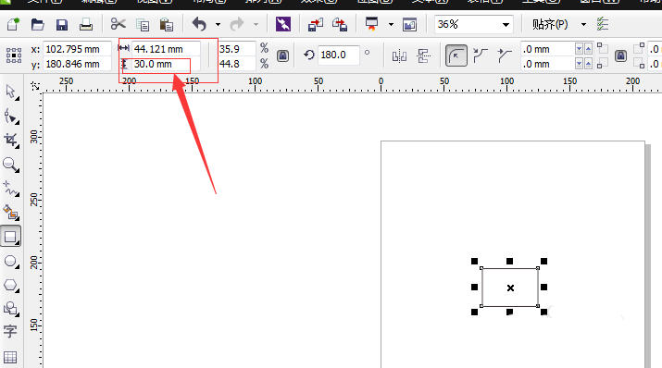Screen dimensions: 662x368
Task: Enable the Scalloped corner option
Action: tap(481, 55)
